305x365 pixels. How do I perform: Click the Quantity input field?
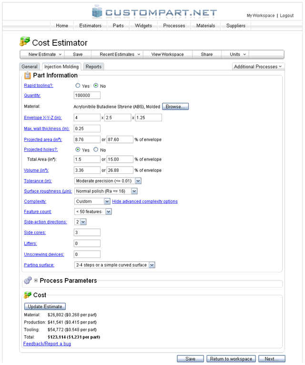click(87, 96)
